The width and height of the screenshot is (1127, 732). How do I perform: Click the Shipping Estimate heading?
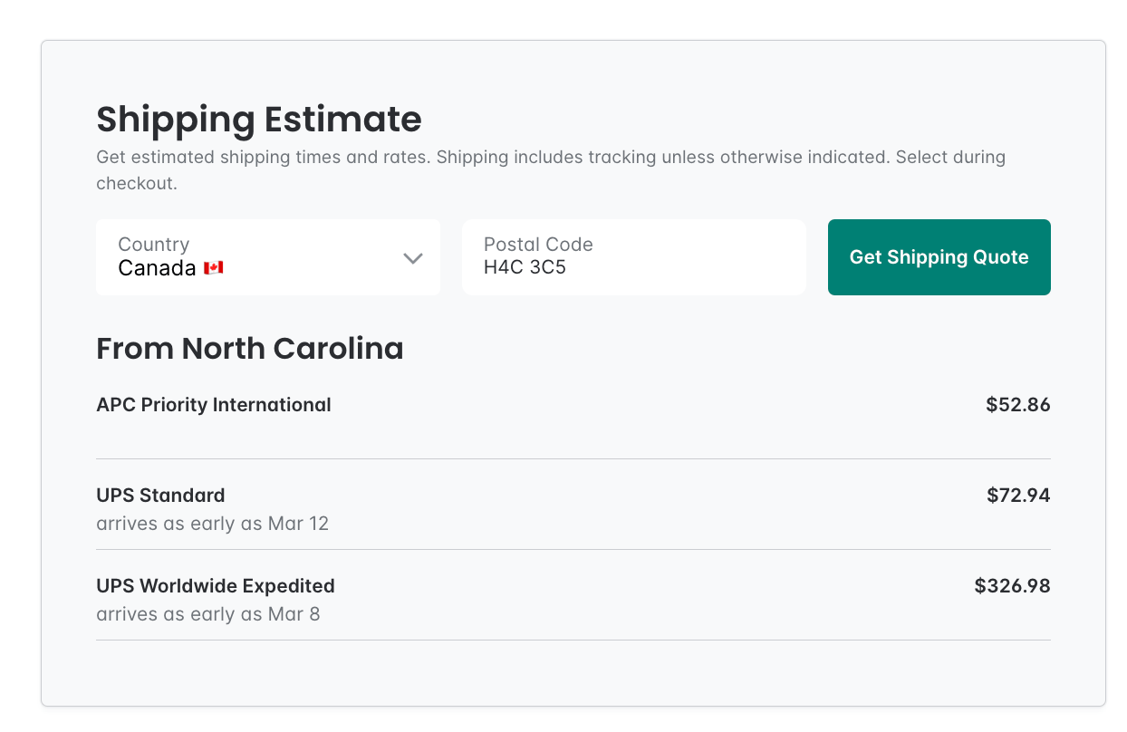(x=258, y=120)
